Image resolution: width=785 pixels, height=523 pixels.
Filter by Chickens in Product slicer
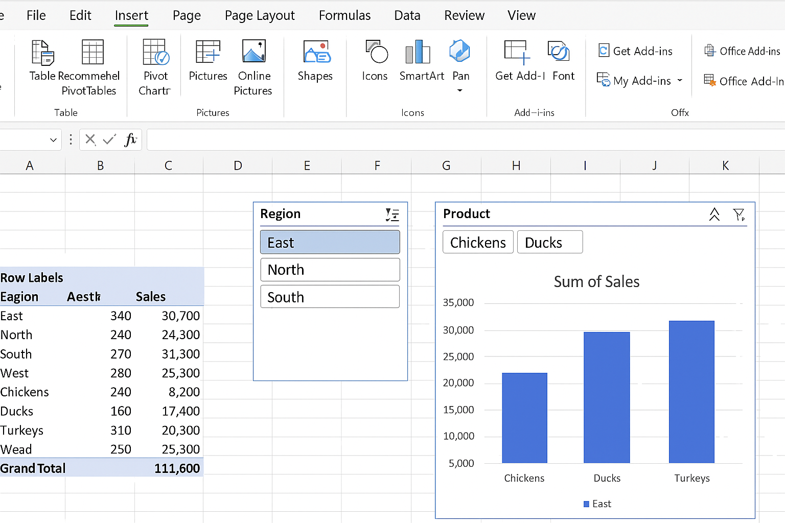coord(478,242)
